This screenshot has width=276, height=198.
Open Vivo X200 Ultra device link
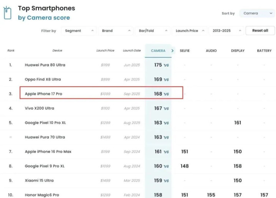click(x=40, y=108)
